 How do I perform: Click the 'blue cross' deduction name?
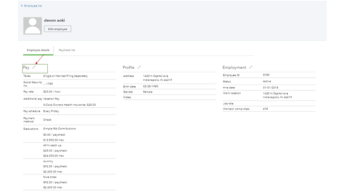[50, 177]
